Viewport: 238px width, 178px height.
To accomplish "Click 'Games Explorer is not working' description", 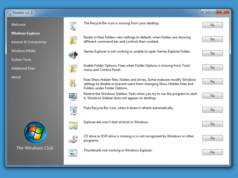I will point(137,51).
